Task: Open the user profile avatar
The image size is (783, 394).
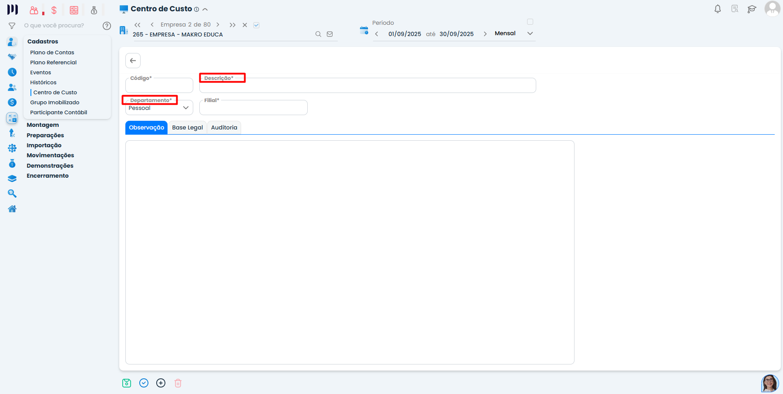Action: [x=772, y=9]
